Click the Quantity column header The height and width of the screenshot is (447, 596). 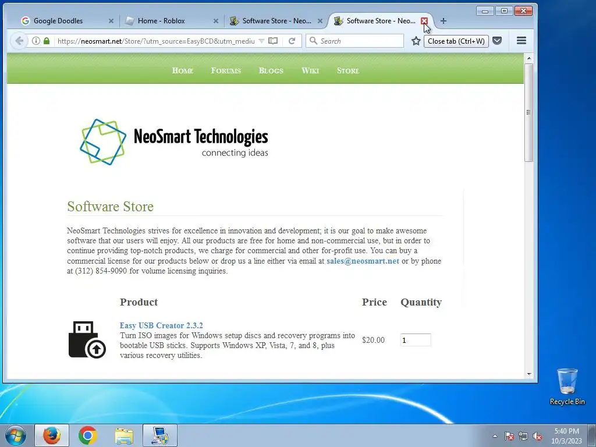[421, 303]
